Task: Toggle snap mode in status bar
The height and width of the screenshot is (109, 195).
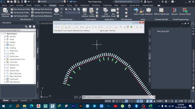Action: point(117,101)
